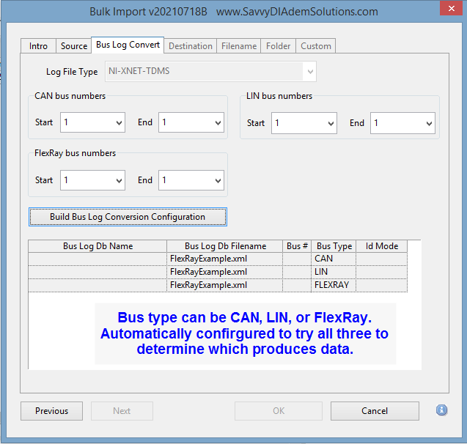This screenshot has width=467, height=444.
Task: Click the Bus Log Db Name column header
Action: point(98,246)
